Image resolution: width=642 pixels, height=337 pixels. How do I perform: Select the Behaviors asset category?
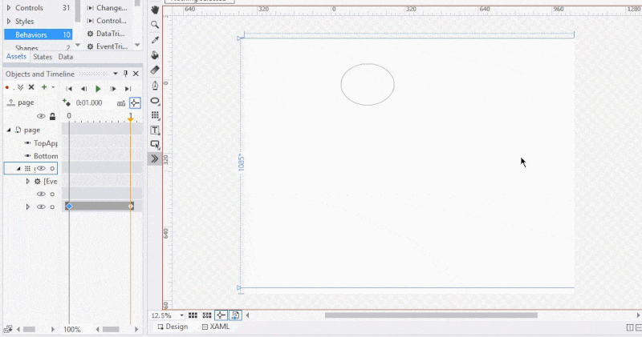pyautogui.click(x=38, y=34)
